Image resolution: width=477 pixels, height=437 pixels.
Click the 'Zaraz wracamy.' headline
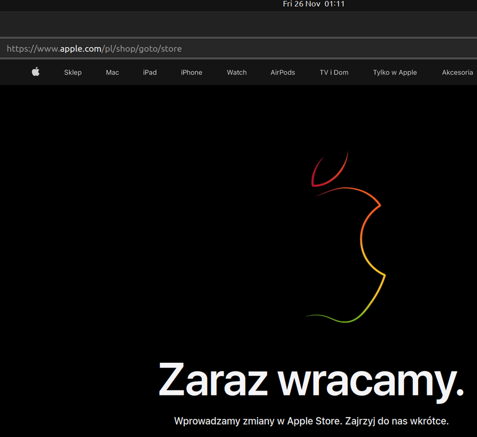point(311,380)
